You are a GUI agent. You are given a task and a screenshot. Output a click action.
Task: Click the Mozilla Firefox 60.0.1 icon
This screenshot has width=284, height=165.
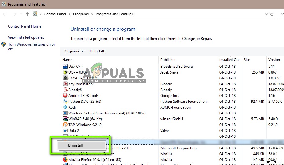pos(65,159)
